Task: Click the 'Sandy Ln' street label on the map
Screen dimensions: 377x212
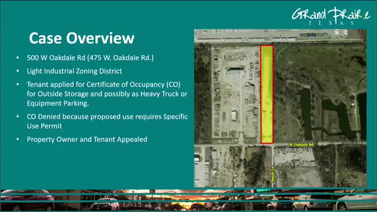Action: (x=272, y=174)
